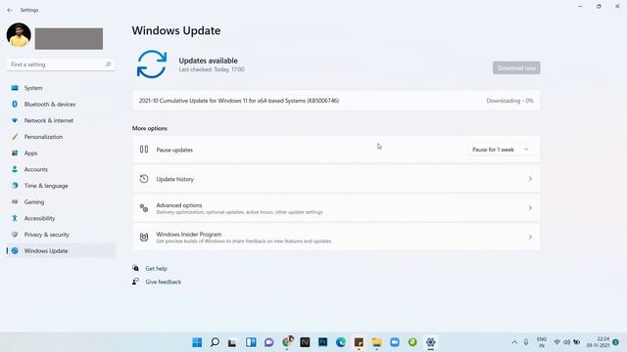Click the ENG IN language indicator

coord(542,342)
